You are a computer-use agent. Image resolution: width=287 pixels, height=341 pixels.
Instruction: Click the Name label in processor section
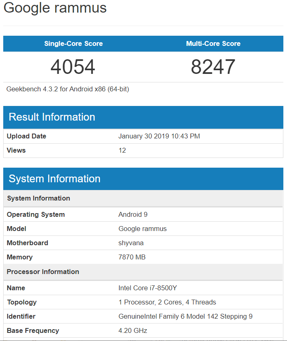[16, 288]
